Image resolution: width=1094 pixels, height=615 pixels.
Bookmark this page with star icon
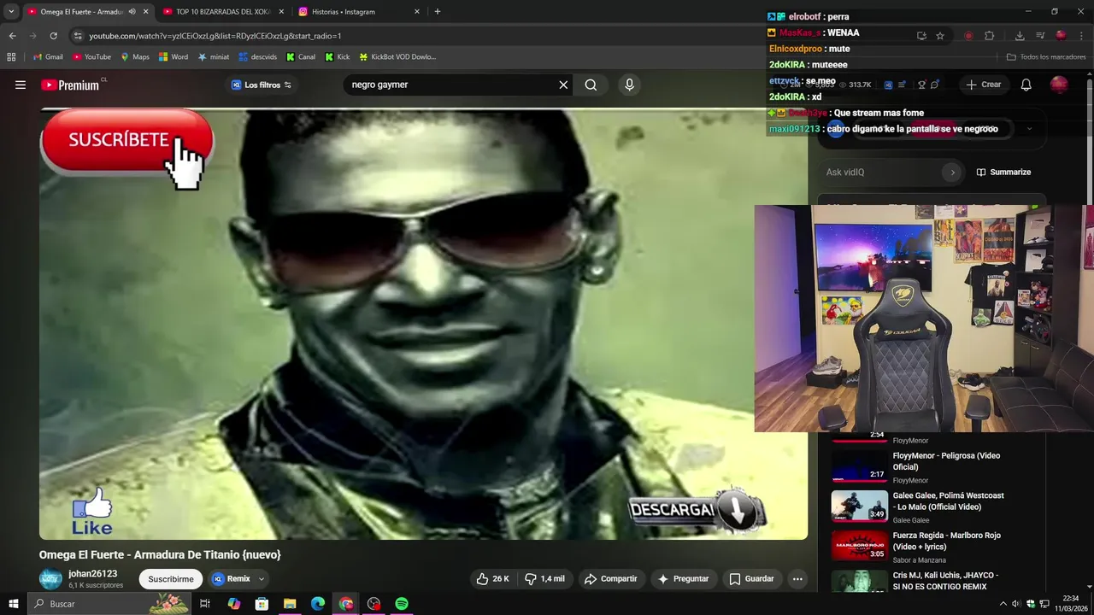point(940,36)
